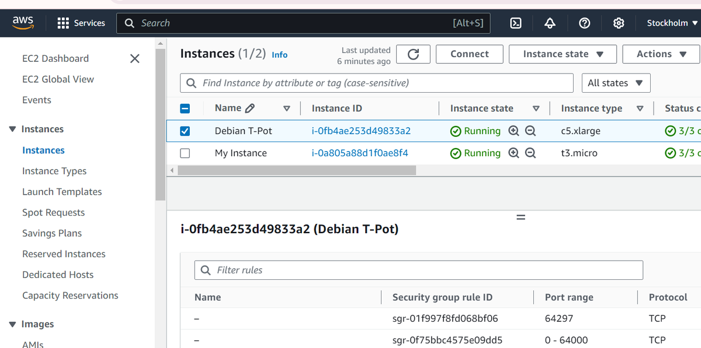Click the Debian T-Pot name cell
Image resolution: width=701 pixels, height=348 pixels.
[244, 131]
